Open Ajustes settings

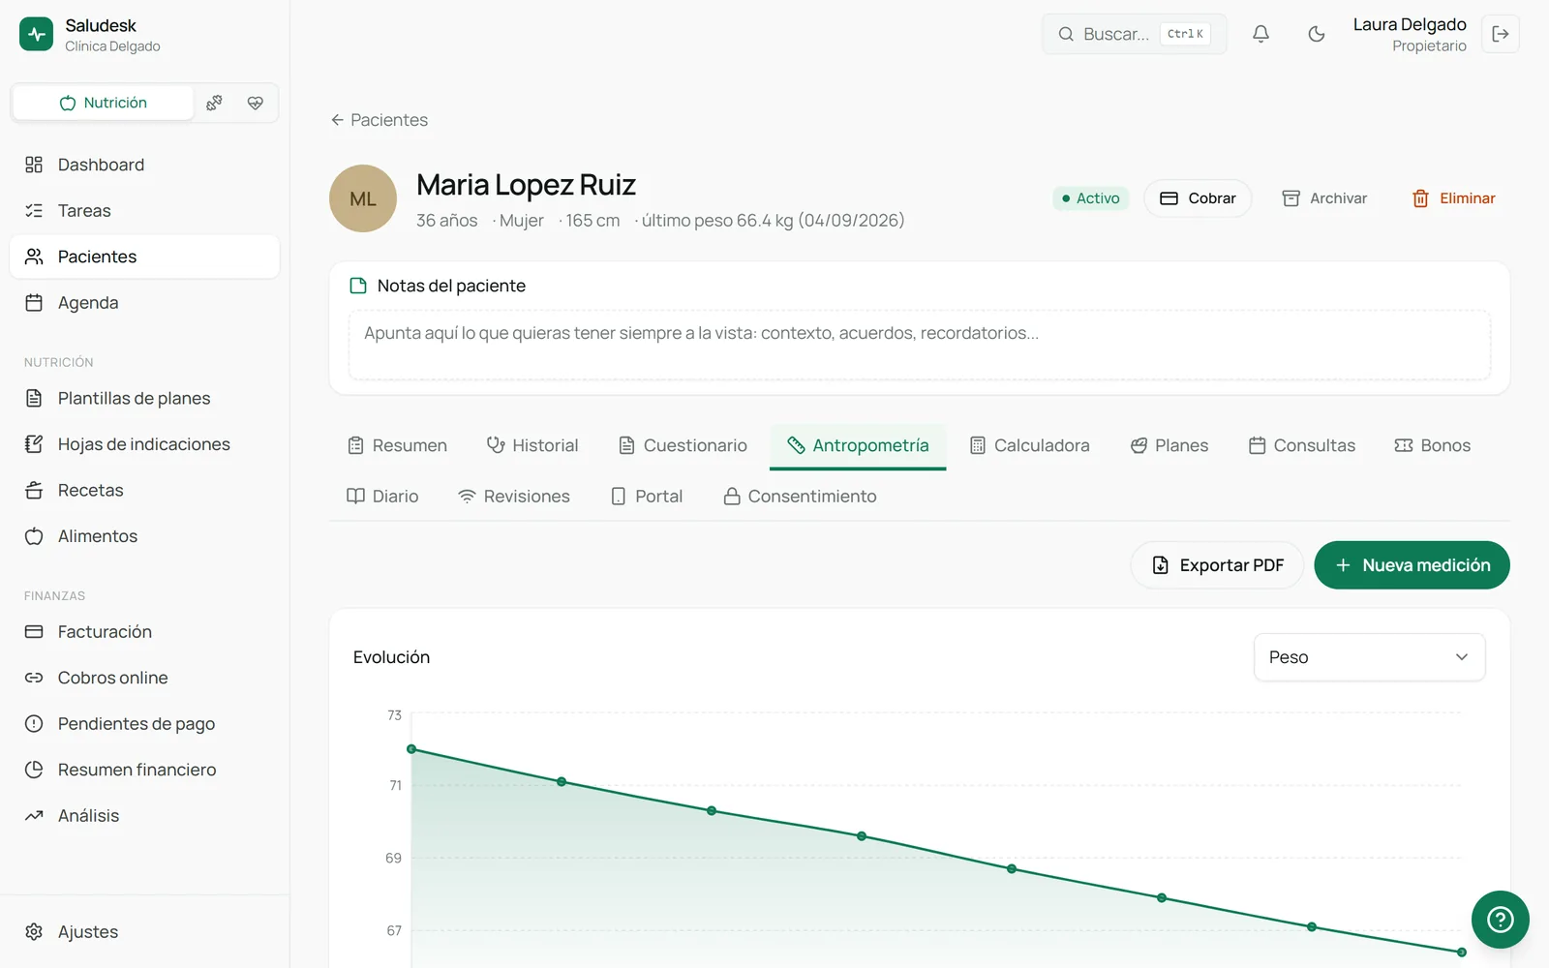tap(144, 932)
